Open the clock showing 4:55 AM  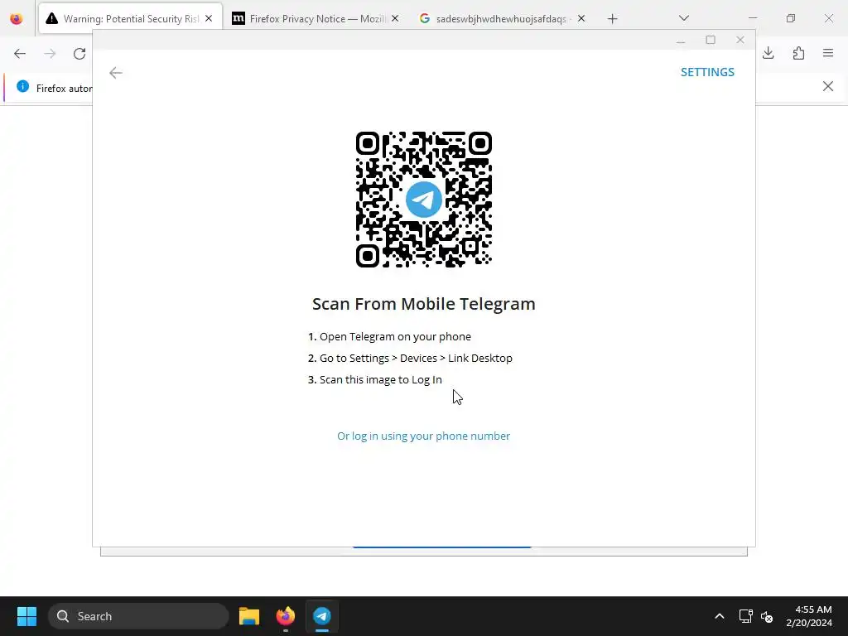point(809,616)
